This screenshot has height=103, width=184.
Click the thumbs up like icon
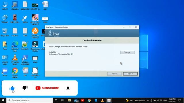[12, 88]
